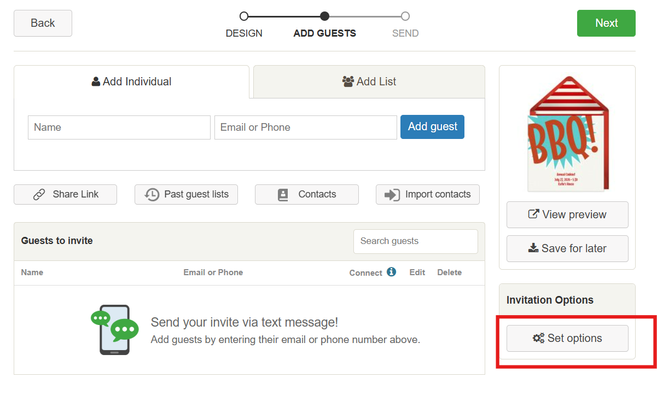Viewport: 657px width, 395px height.
Task: Click the Past guest lists history icon
Action: (152, 195)
